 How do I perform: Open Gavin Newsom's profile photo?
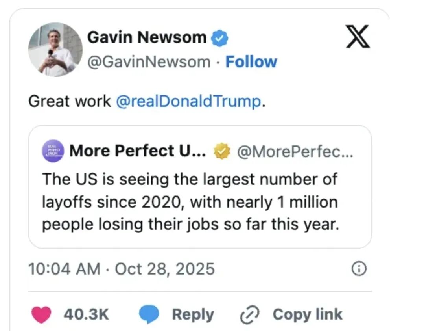pos(55,50)
